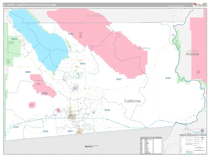The height and width of the screenshot is (158, 210).
Task: Click the El Centro Metropolitan Statistical Area title
Action: (x=30, y=5)
